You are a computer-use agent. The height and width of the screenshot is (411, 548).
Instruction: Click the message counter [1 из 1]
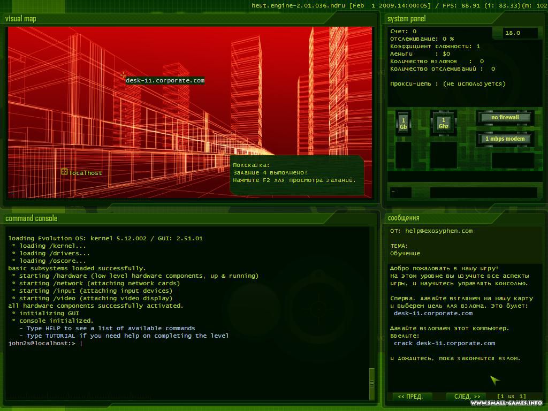coord(511,397)
